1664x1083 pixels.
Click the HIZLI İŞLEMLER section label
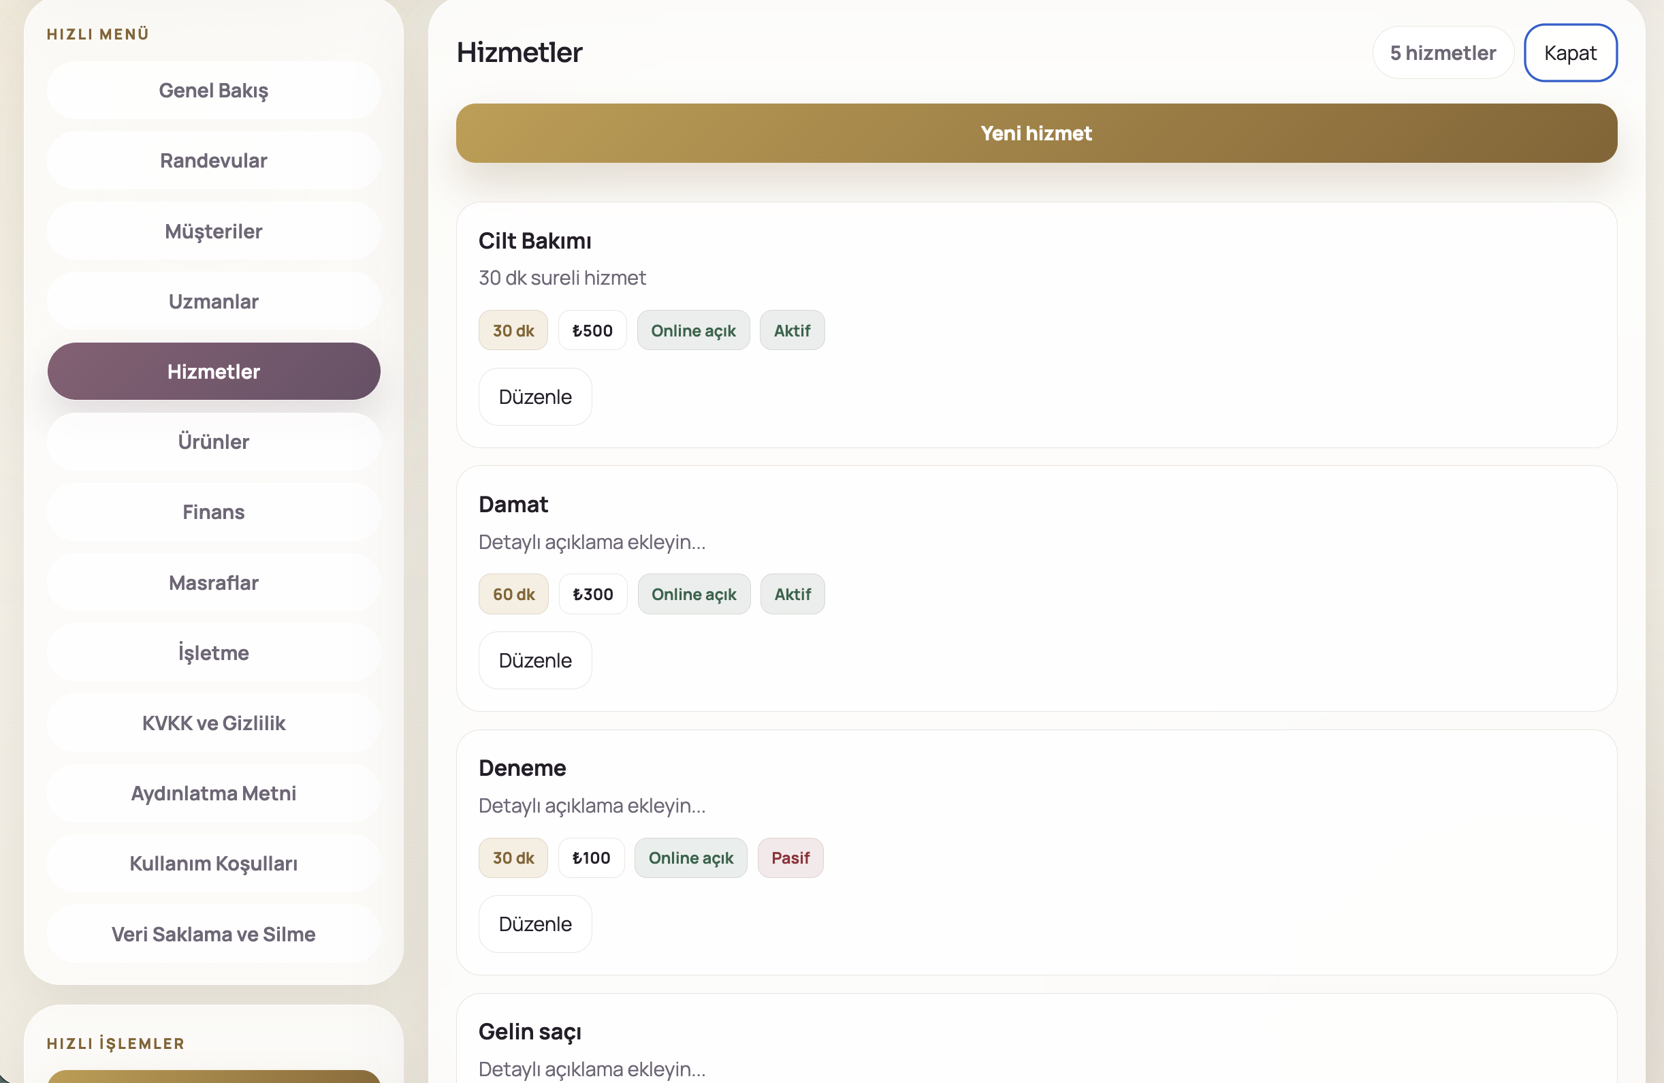click(x=115, y=1043)
